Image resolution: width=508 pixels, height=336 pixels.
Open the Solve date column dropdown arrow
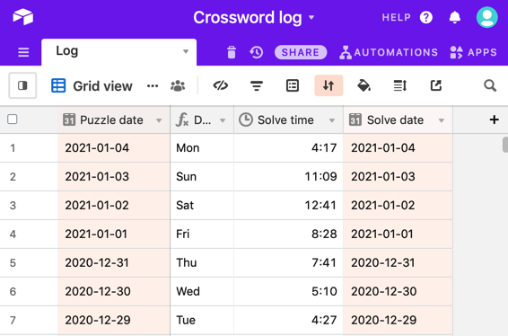[441, 120]
